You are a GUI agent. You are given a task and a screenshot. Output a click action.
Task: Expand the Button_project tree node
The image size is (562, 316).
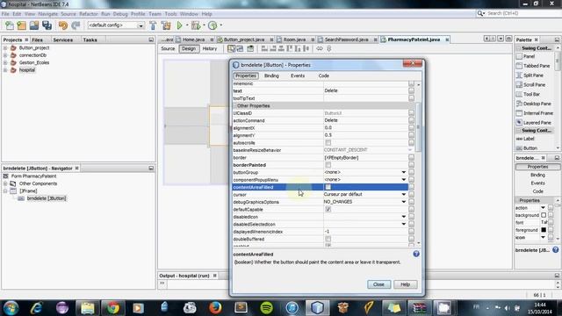[x=5, y=47]
